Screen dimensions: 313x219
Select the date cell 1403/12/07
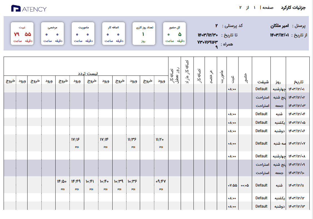pyautogui.click(x=297, y=144)
